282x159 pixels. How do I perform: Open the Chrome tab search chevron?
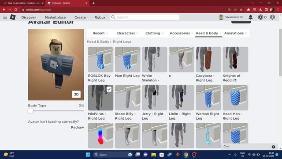(x=252, y=3)
